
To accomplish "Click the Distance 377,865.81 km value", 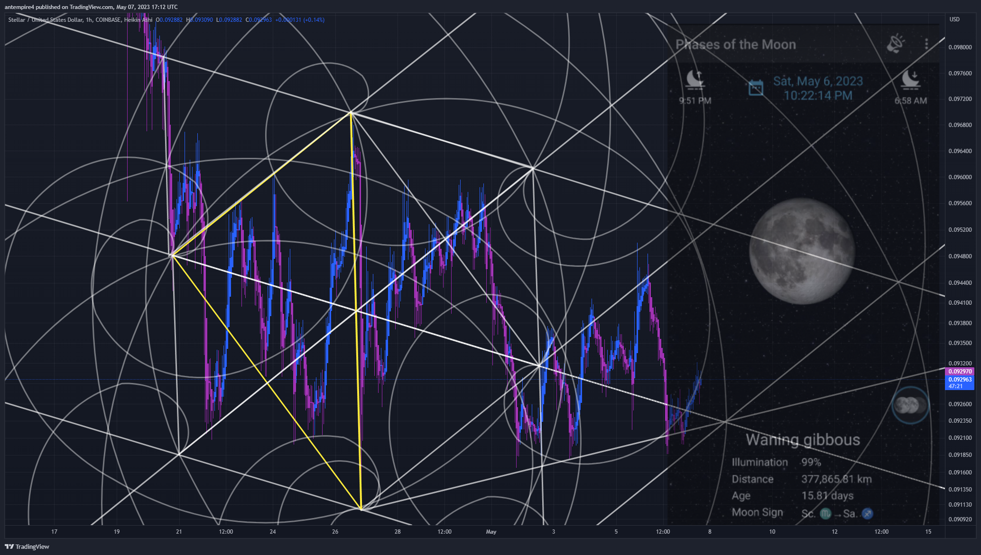I will 836,479.
